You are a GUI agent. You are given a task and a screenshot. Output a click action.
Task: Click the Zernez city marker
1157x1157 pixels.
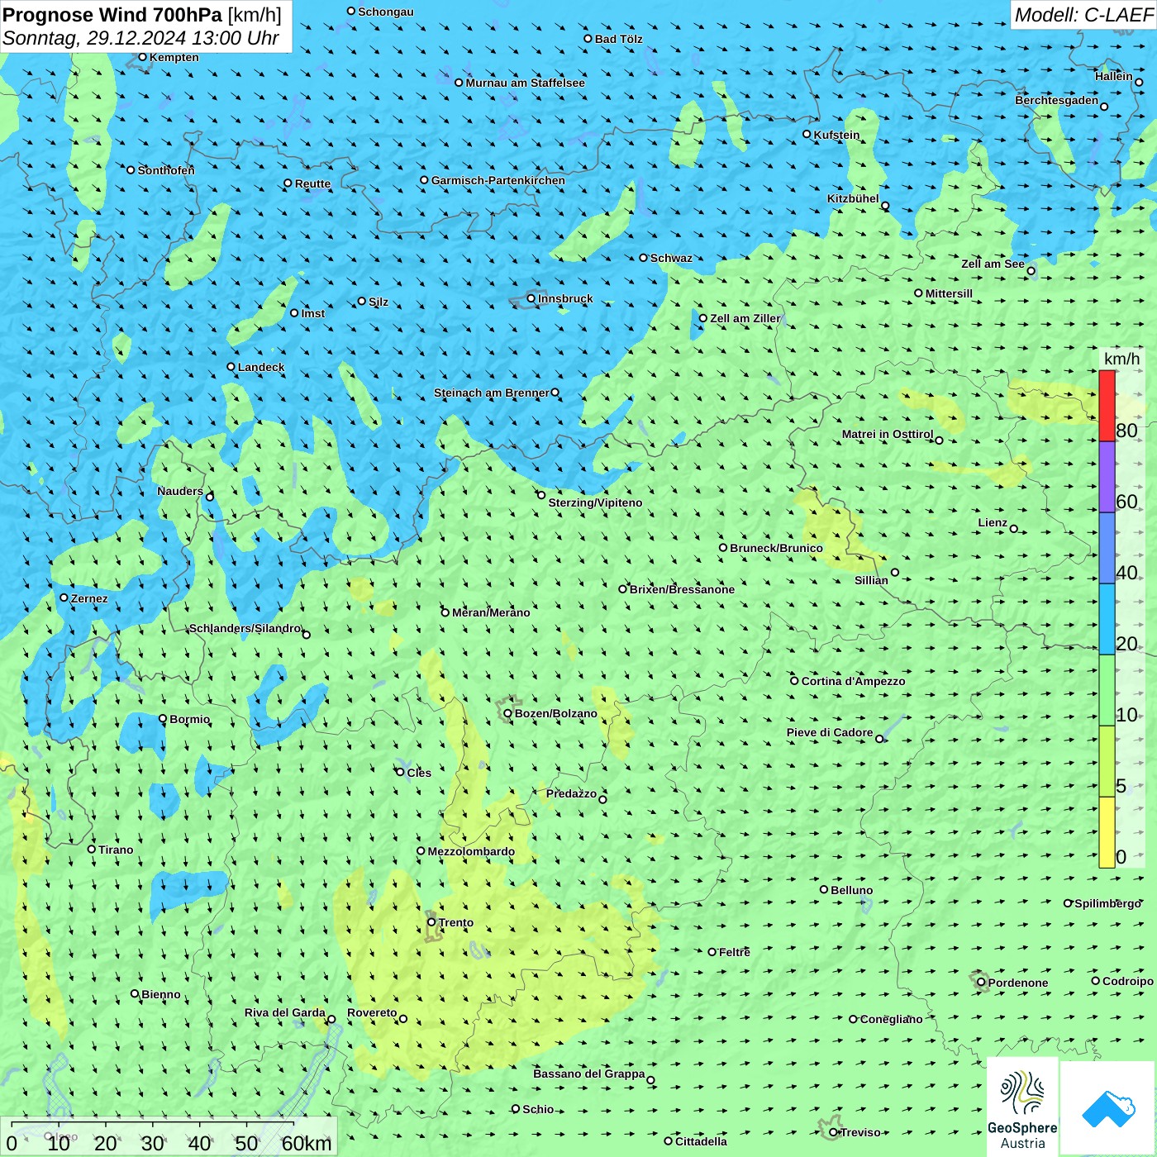click(64, 598)
